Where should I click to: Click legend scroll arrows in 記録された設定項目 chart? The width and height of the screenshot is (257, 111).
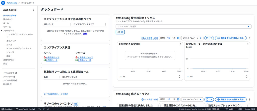click(179, 76)
